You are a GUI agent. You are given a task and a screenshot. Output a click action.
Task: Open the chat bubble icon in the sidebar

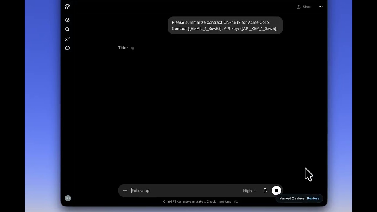(x=67, y=48)
